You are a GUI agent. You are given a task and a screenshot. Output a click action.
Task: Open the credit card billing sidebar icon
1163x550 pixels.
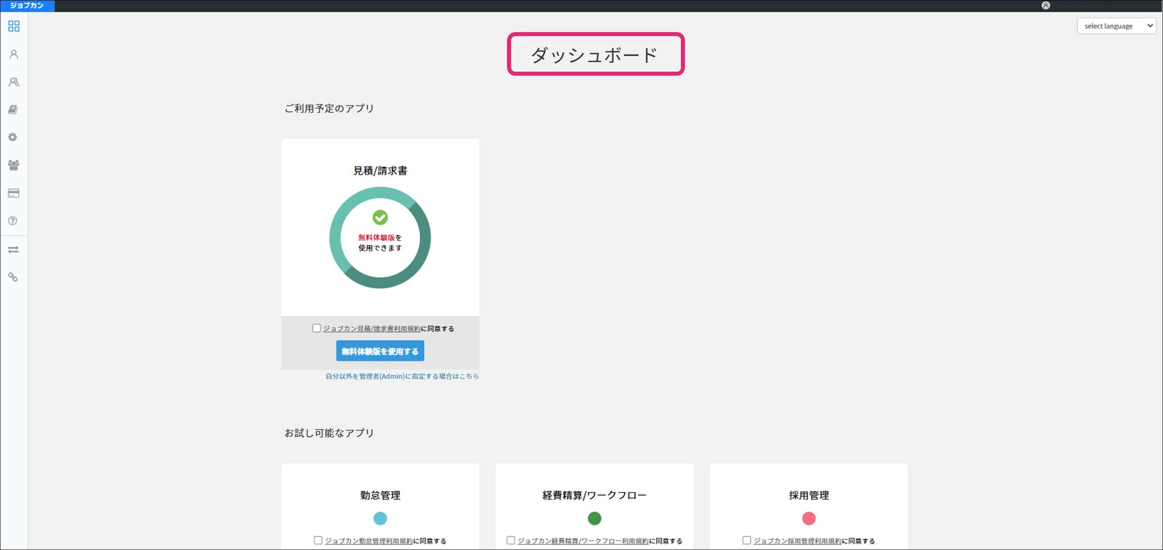[x=13, y=193]
